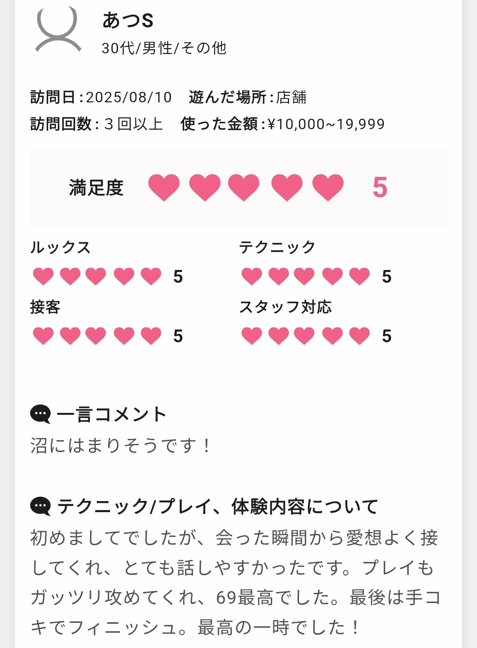Viewport: 477px width, 648px height.
Task: Click the last heart under テクニック rating
Action: pos(360,276)
